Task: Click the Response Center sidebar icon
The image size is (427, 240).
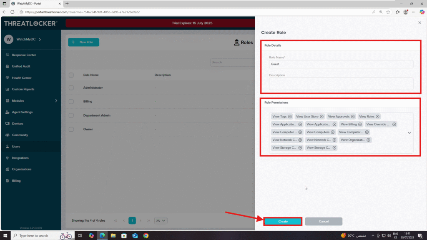Action: tap(8, 55)
